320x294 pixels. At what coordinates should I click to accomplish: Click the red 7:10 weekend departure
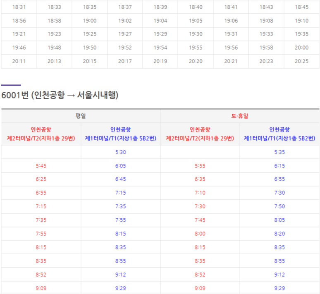pyautogui.click(x=200, y=193)
